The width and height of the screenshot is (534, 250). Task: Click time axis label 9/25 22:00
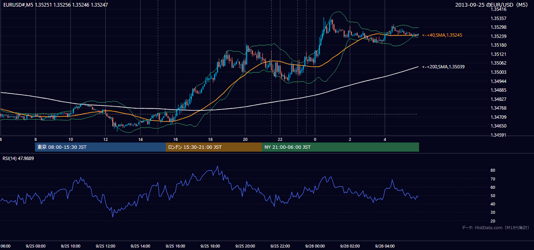click(x=280, y=246)
